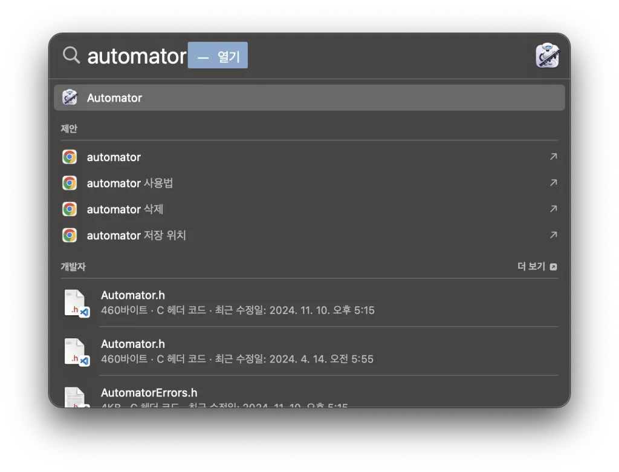Click the Automator app icon in the top hit row
This screenshot has width=619, height=472.
70,97
